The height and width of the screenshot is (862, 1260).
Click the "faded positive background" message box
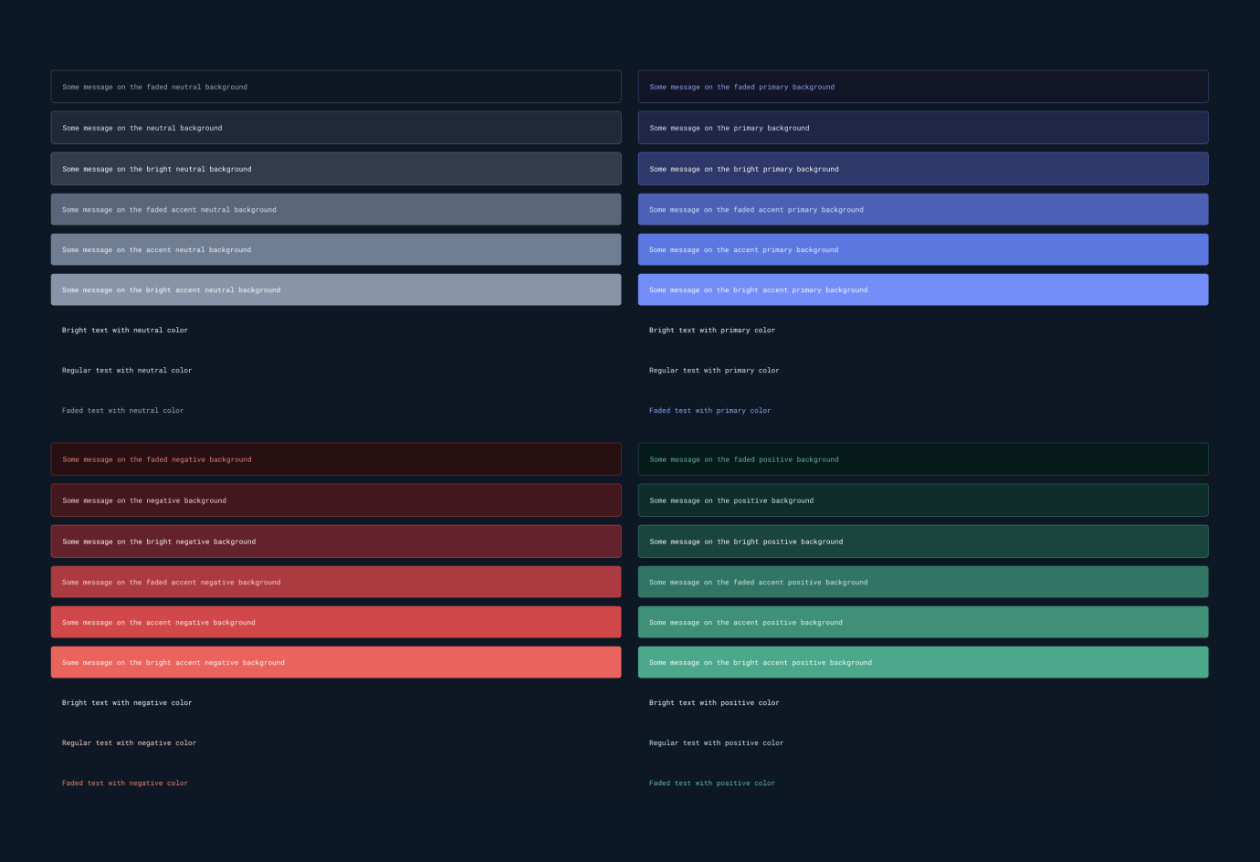tap(923, 459)
